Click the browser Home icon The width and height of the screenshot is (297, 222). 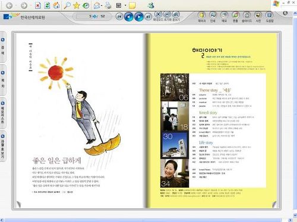point(56,5)
